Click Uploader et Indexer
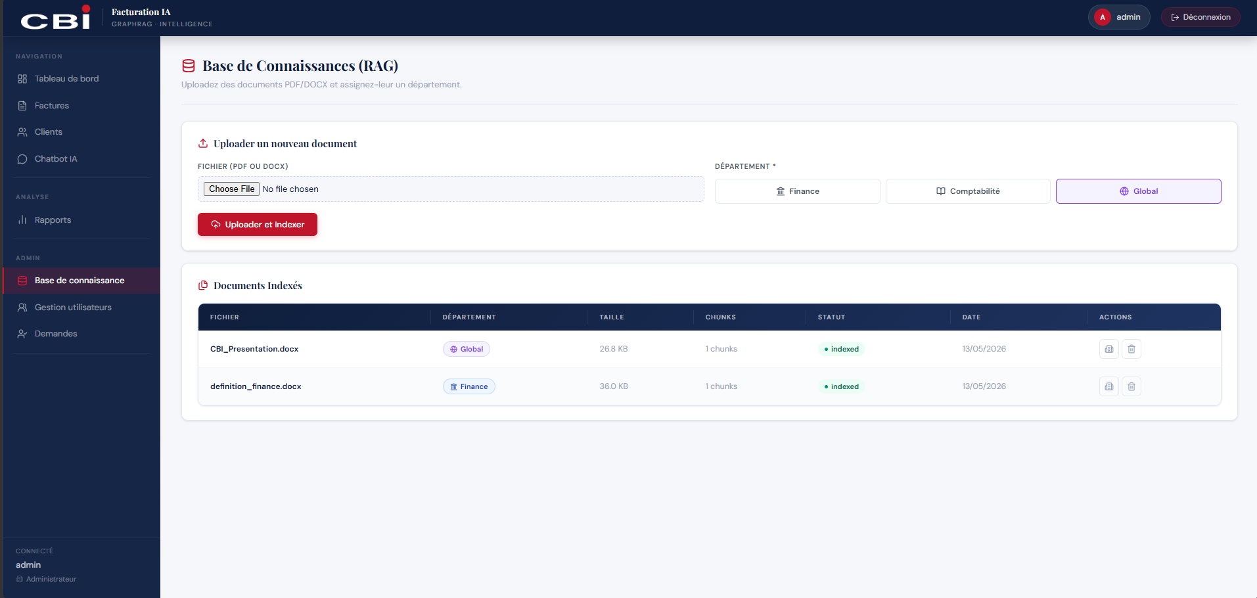The image size is (1257, 598). point(258,225)
